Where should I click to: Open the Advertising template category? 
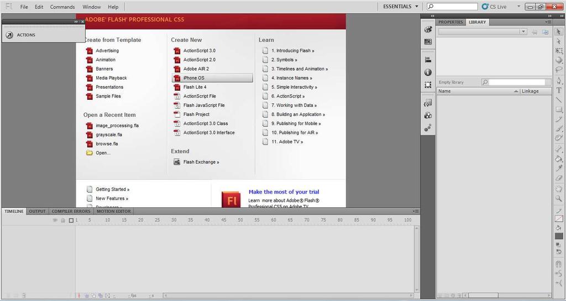[107, 50]
